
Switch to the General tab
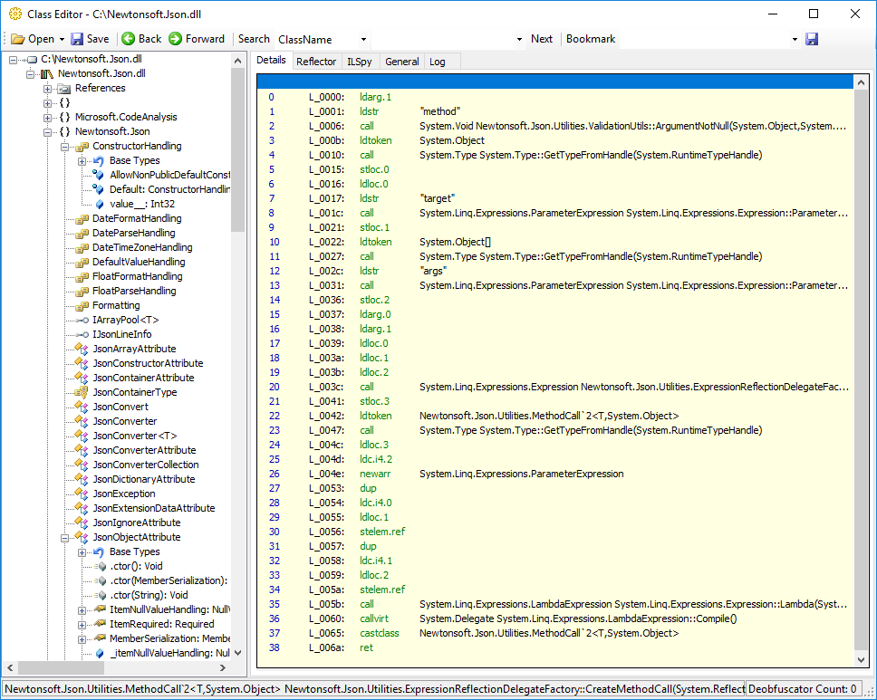(x=402, y=62)
